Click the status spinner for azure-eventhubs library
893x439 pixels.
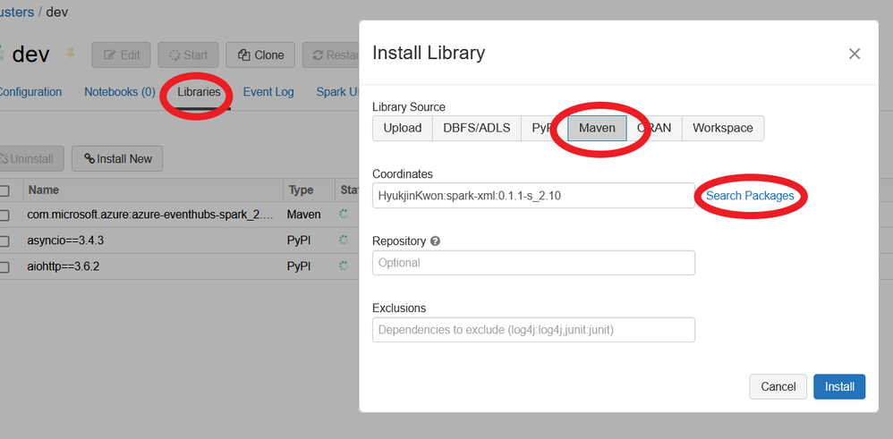[344, 215]
